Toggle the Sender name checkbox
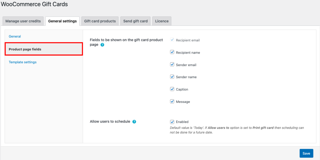320x160 pixels. point(172,77)
